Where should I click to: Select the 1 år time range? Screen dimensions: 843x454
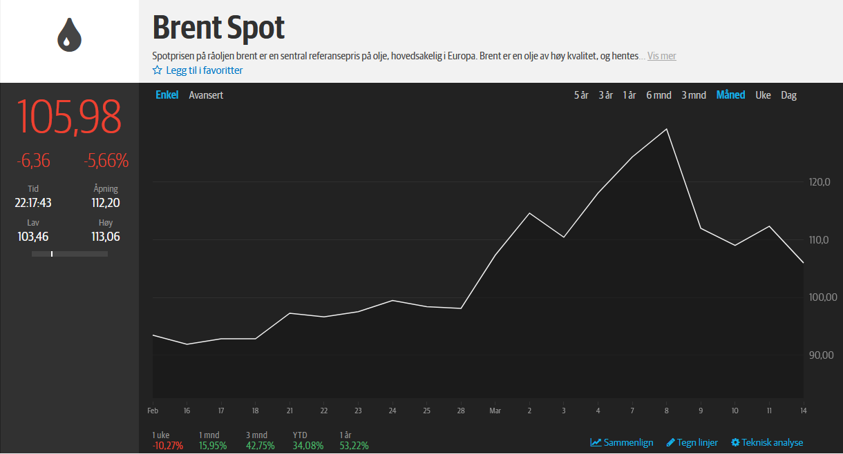[629, 95]
